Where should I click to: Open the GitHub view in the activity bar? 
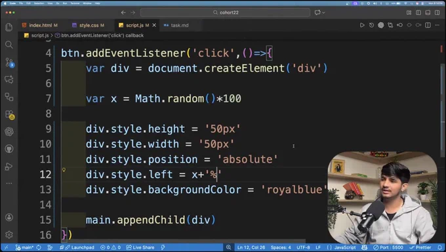click(x=9, y=149)
